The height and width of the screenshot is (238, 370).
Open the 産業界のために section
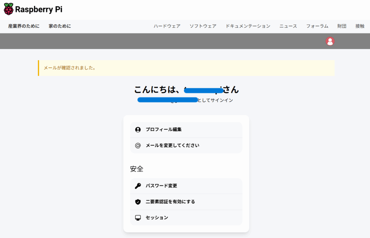point(24,26)
